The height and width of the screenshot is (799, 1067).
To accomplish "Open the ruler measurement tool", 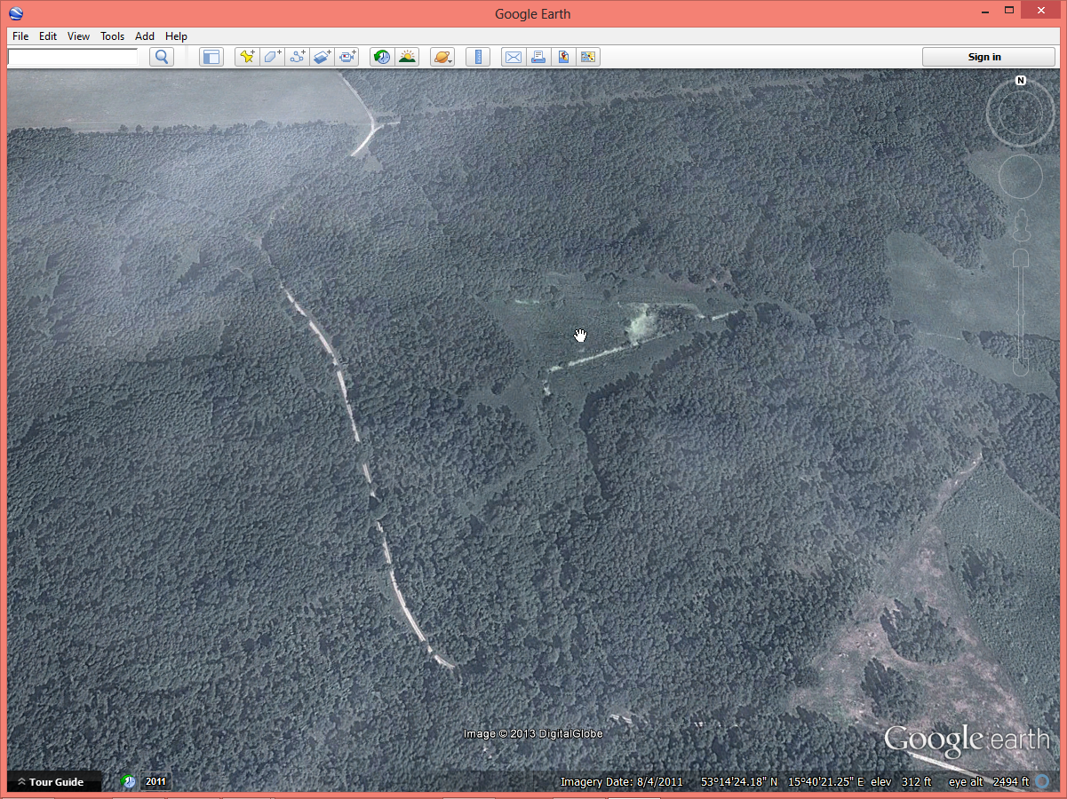I will click(478, 57).
